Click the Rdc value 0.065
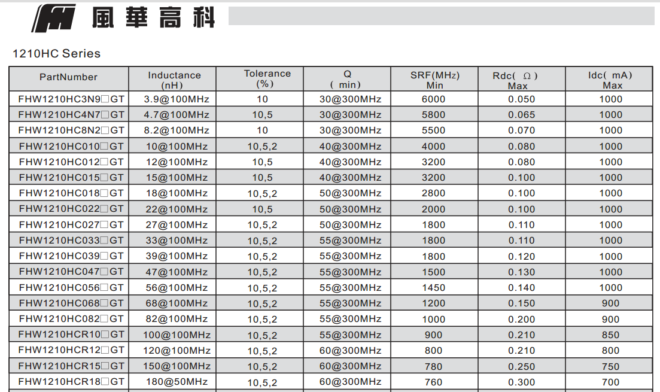Viewport: 660px width, 392px height. click(521, 115)
